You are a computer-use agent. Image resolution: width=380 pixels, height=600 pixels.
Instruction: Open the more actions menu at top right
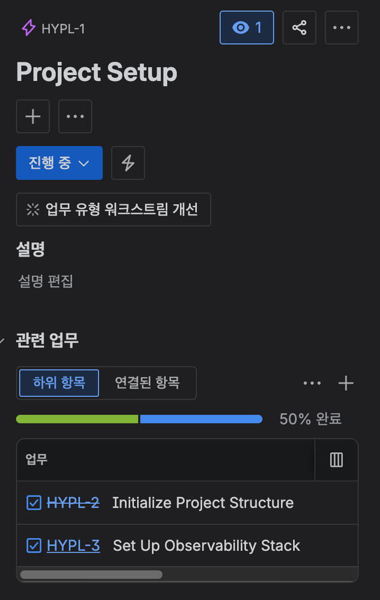[341, 27]
